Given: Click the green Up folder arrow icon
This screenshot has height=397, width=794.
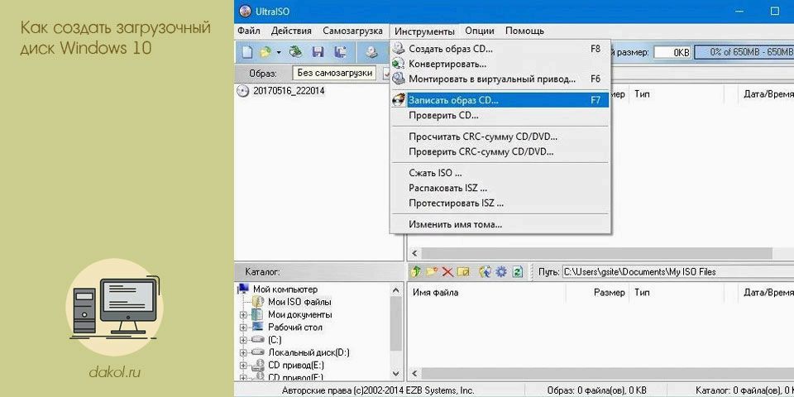Looking at the screenshot, I should (x=416, y=272).
